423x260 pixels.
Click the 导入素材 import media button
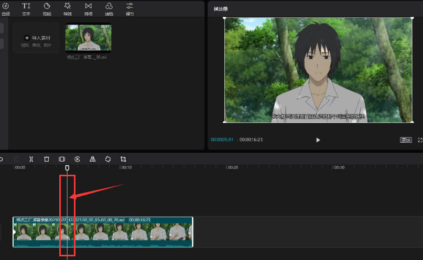[x=37, y=38]
